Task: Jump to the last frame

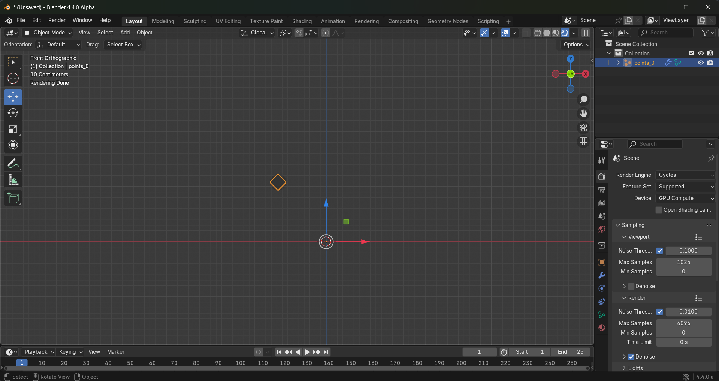Action: (326, 352)
